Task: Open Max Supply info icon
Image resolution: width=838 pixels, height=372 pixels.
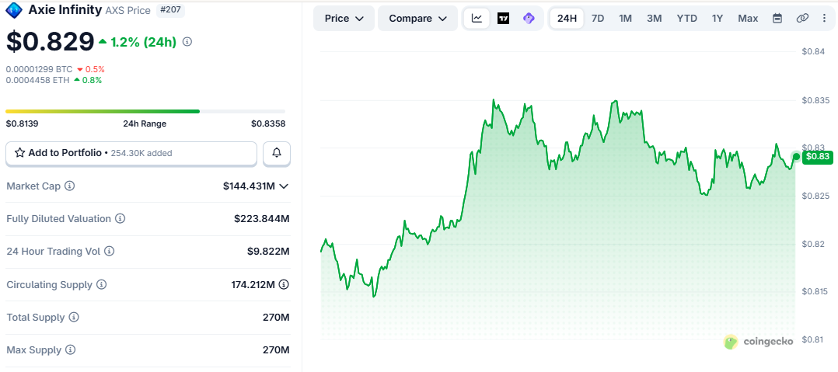Action: [x=70, y=350]
